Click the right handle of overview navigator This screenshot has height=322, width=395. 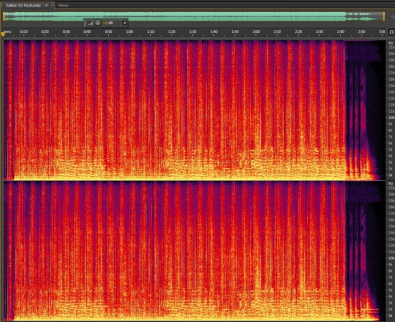coord(384,16)
